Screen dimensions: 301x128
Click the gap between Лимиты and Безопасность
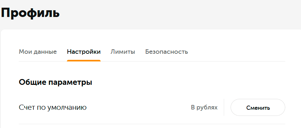coord(140,52)
